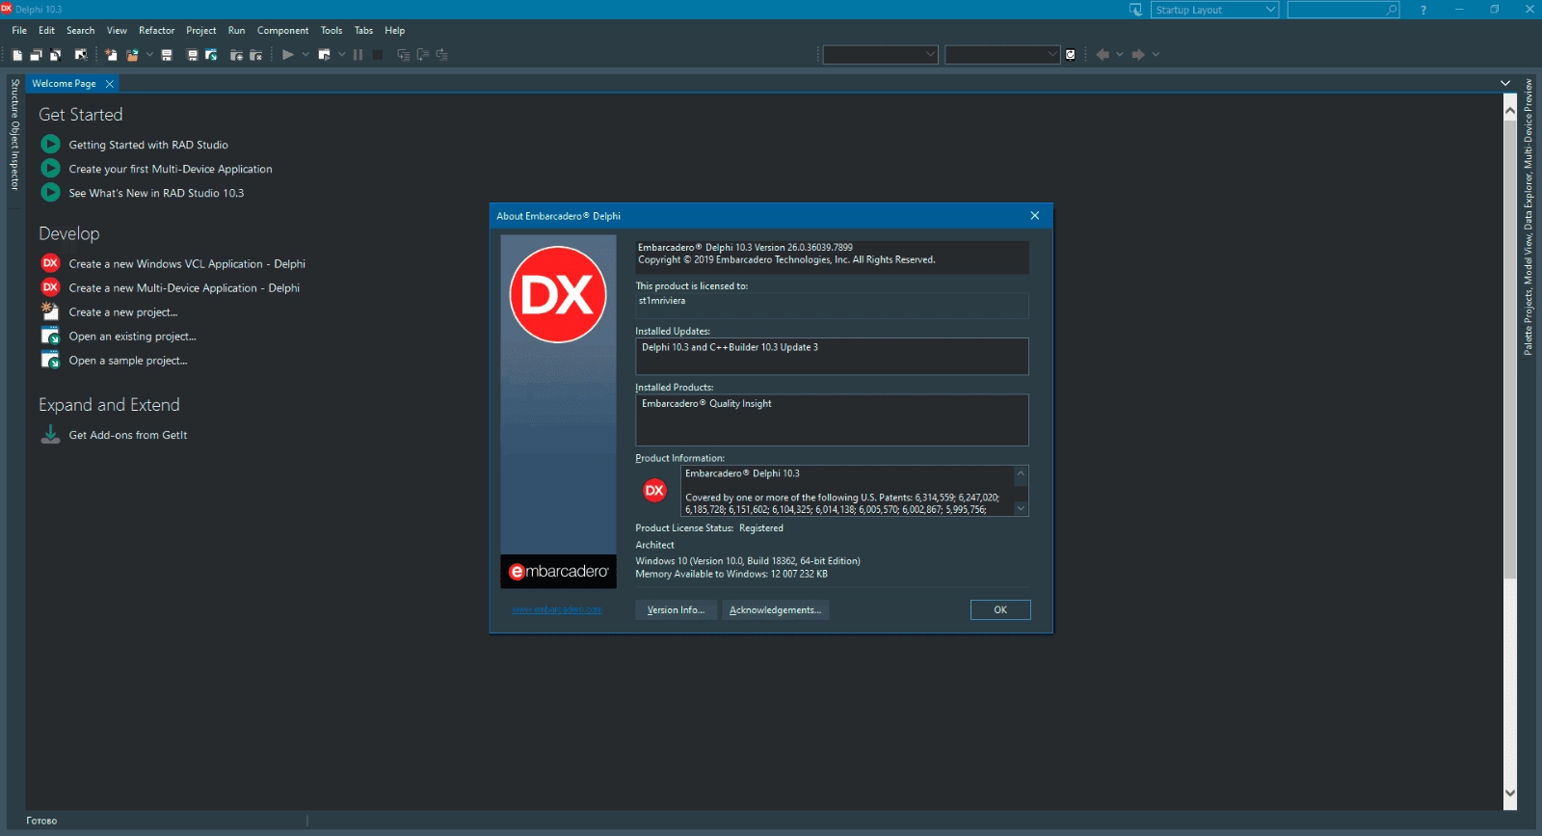1542x836 pixels.
Task: Click the refresh device icon beside the combos
Action: (1070, 55)
